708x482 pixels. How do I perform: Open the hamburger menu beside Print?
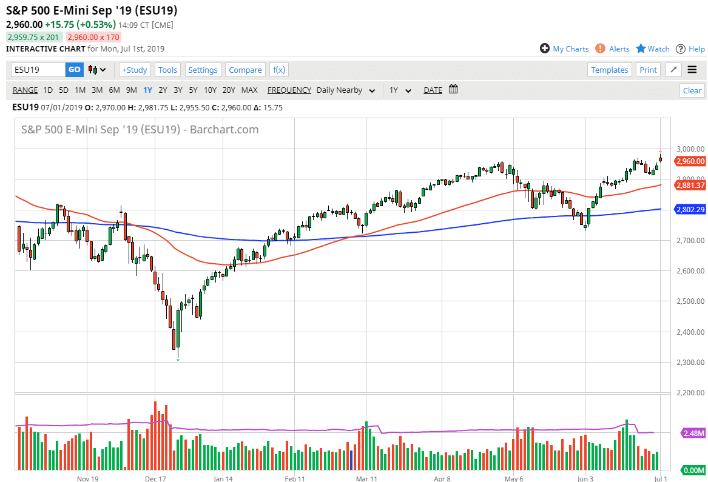click(x=692, y=69)
